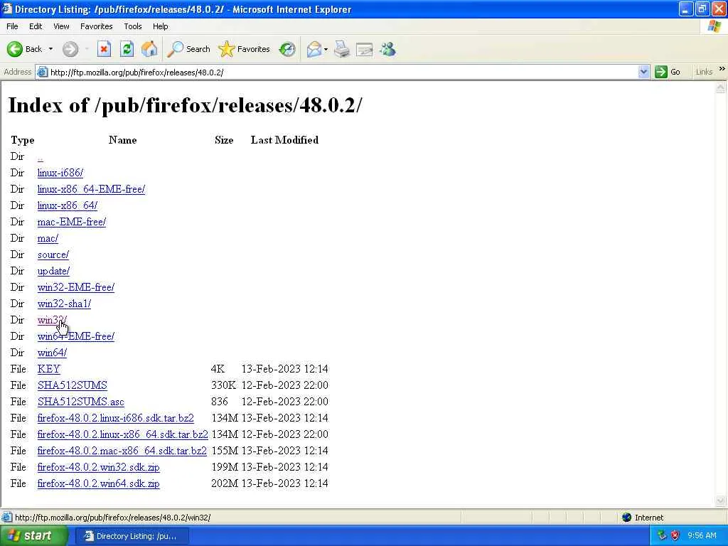Download the KEY file link
This screenshot has height=546, width=728.
click(x=49, y=369)
